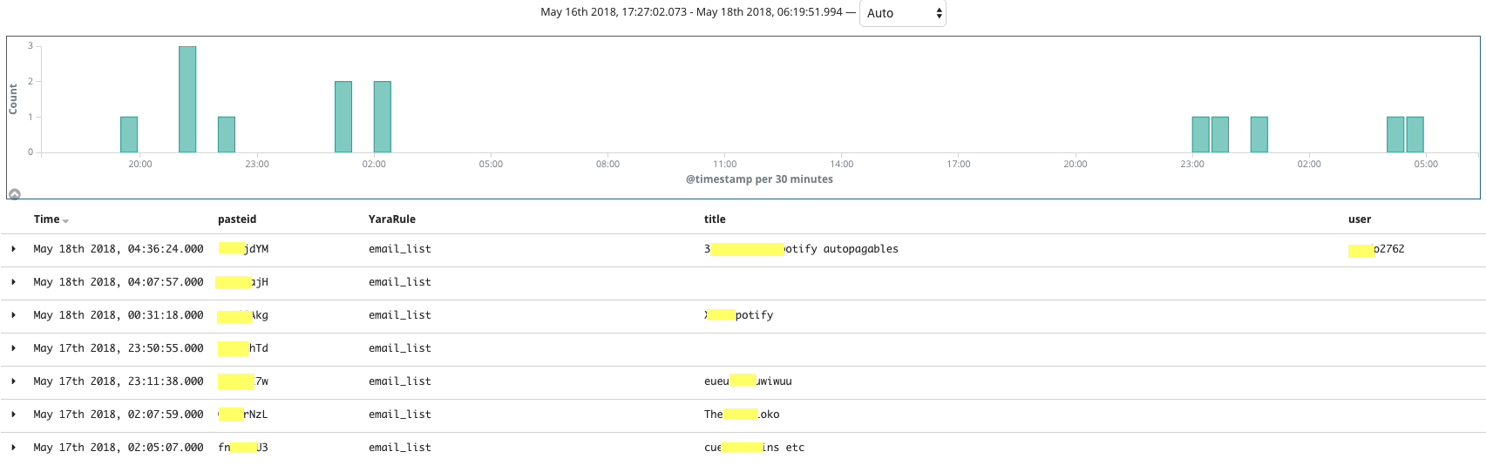1486x465 pixels.
Task: Expand the May 18th 04:07:57 row
Action: pyautogui.click(x=14, y=282)
